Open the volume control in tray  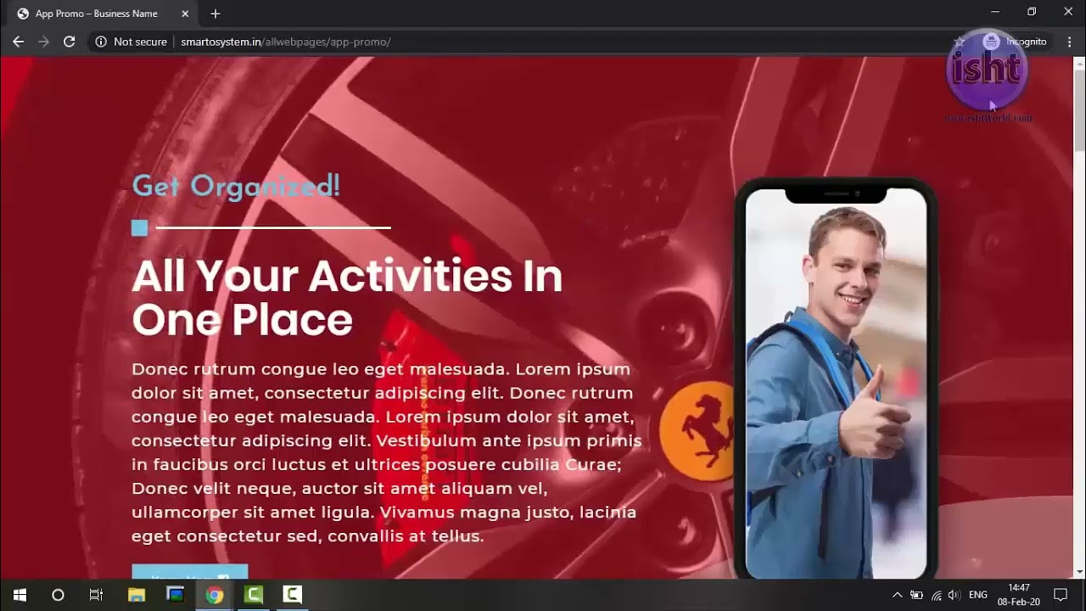[x=954, y=595]
